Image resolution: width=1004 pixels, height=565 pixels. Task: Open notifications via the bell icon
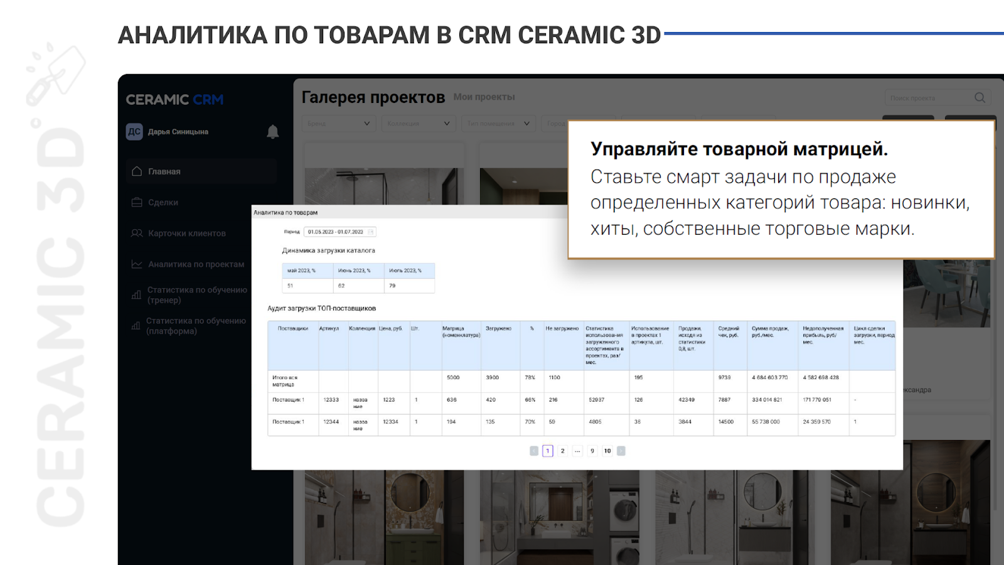(x=272, y=132)
